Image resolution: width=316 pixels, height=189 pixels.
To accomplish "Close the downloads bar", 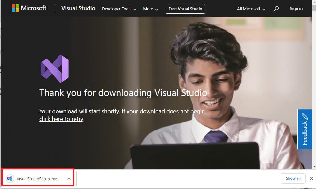I will (311, 178).
